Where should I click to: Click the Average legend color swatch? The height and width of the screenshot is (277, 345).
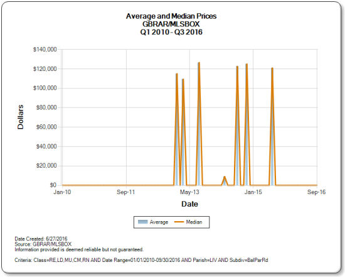[142, 222]
